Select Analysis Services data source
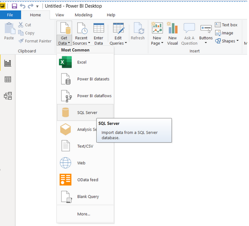The image size is (249, 226). pyautogui.click(x=77, y=129)
